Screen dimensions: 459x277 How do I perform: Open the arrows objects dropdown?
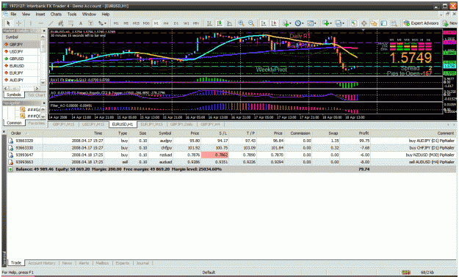pyautogui.click(x=102, y=23)
